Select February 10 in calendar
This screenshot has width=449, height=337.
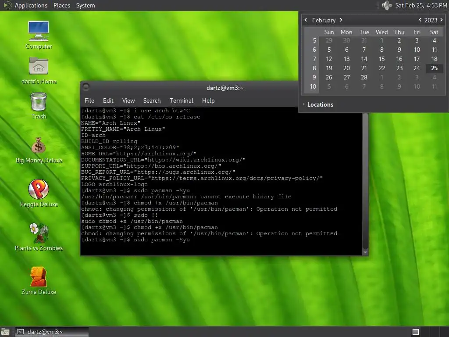417,50
